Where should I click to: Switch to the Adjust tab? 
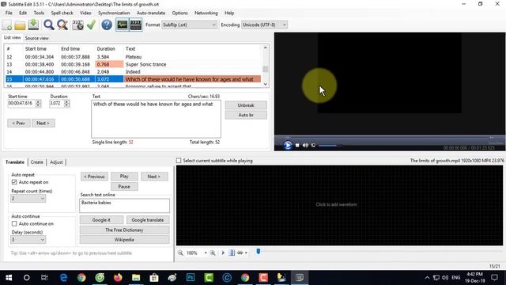coord(56,162)
